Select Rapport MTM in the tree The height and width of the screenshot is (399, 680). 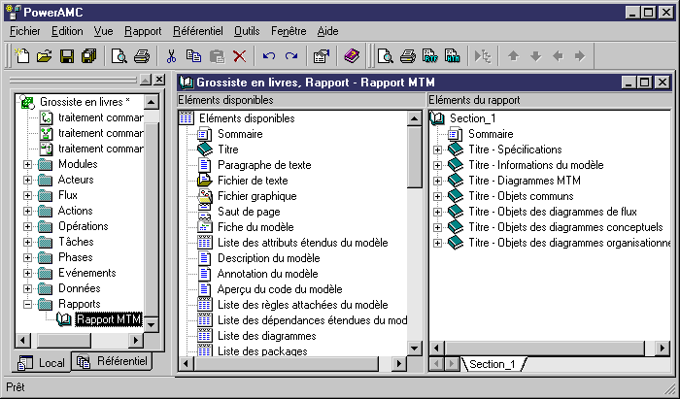pyautogui.click(x=109, y=319)
